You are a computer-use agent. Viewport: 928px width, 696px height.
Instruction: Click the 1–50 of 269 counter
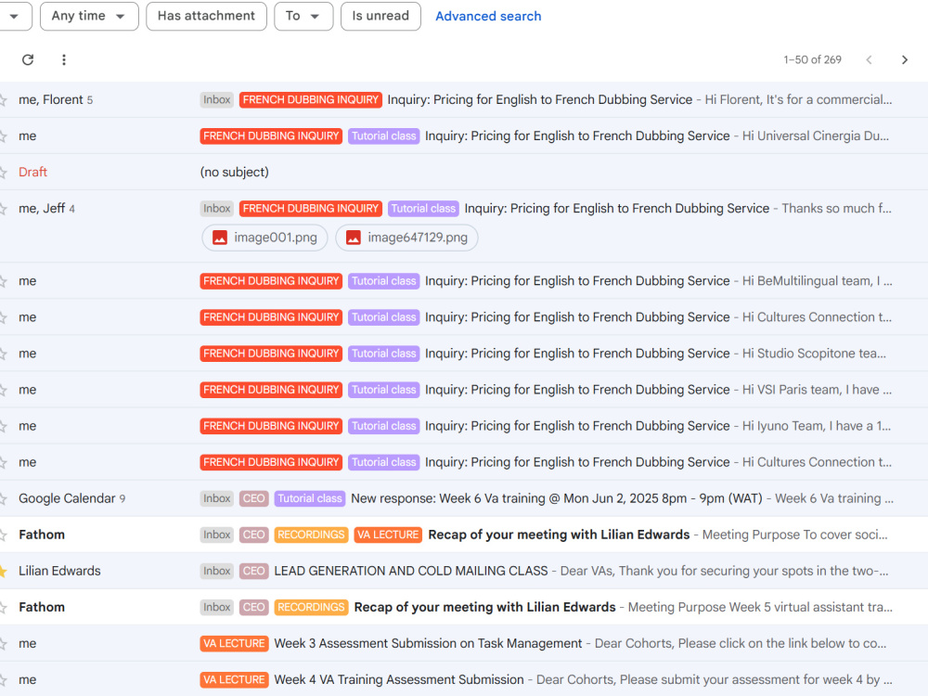812,59
